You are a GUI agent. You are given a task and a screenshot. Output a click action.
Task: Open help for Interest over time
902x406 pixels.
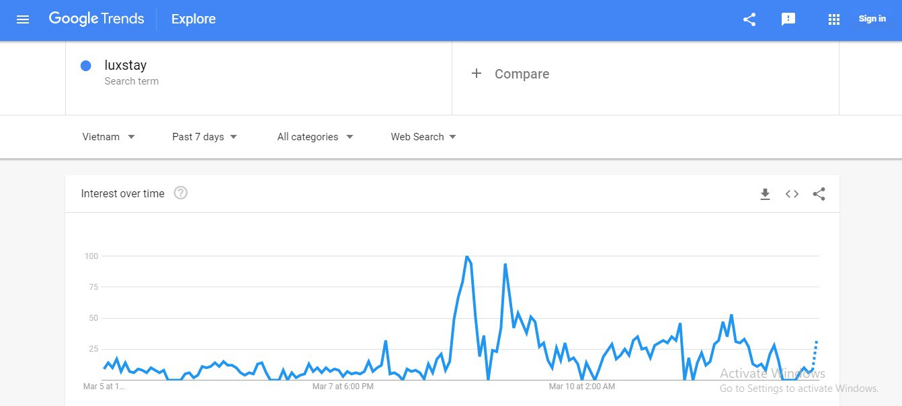(181, 193)
